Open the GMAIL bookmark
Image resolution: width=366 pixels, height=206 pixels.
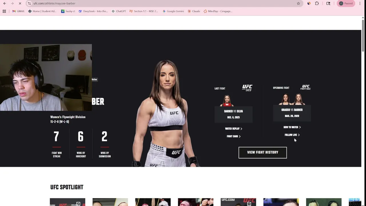click(18, 11)
